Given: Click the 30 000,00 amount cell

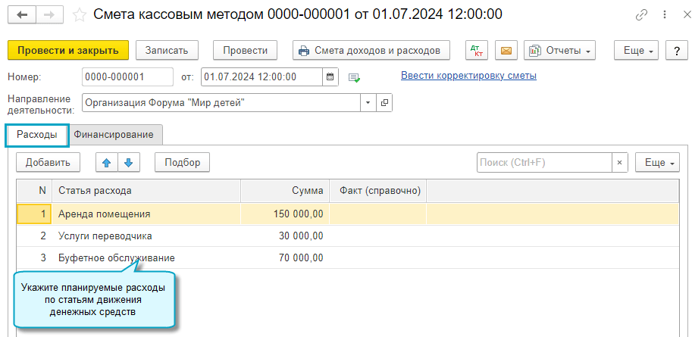Looking at the screenshot, I should (285, 236).
